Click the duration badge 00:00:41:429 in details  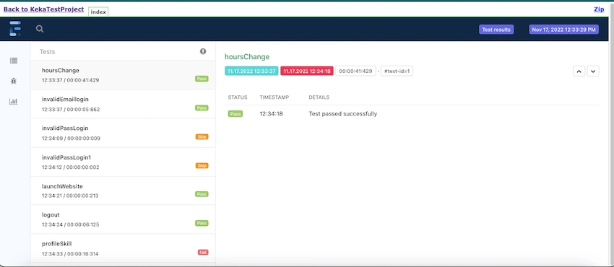pos(355,71)
